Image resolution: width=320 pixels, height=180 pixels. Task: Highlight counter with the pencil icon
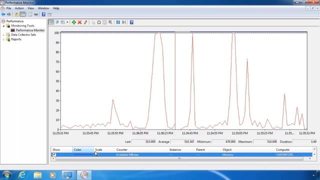[x=85, y=22]
